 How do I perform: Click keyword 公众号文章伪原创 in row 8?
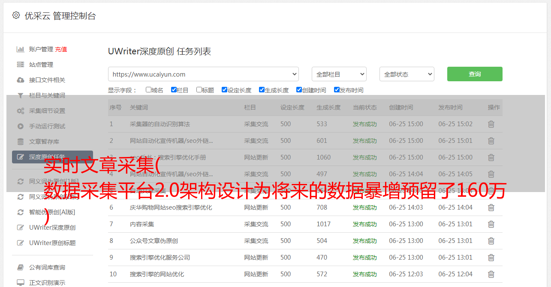(154, 241)
